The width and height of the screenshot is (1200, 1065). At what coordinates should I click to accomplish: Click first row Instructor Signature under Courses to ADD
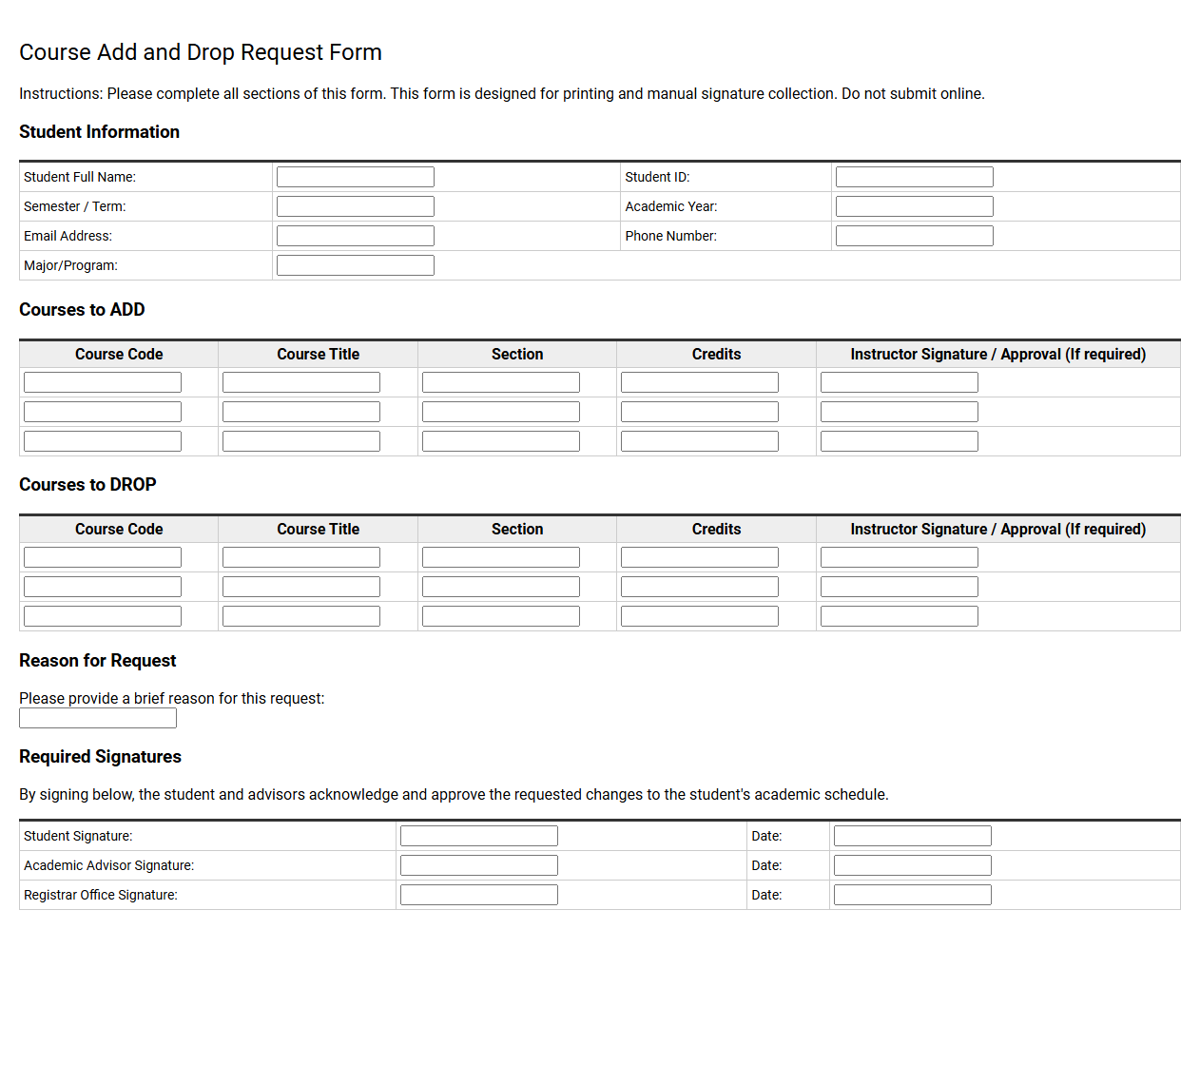(900, 382)
